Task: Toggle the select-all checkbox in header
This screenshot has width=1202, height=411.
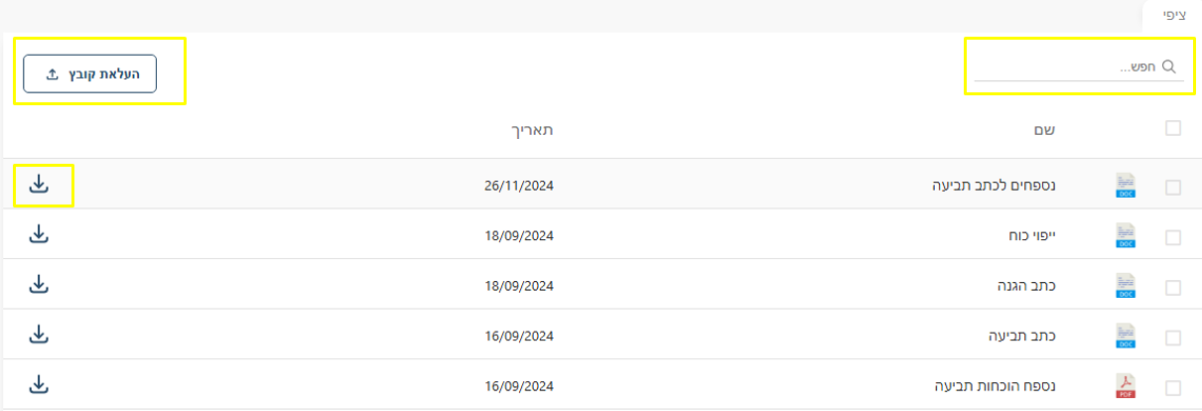Action: pos(1173,128)
